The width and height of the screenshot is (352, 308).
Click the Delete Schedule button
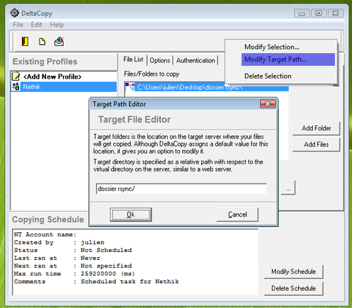[293, 288]
